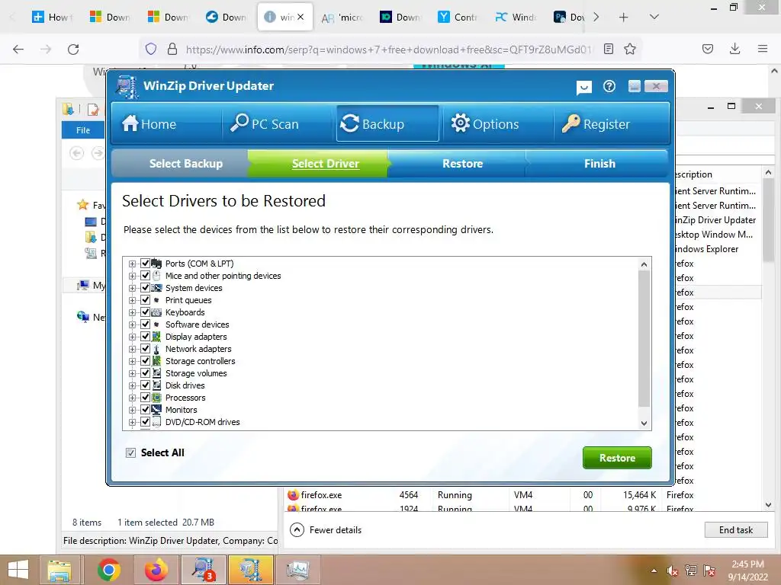Open the Backup tab
This screenshot has height=585, width=781.
click(387, 123)
